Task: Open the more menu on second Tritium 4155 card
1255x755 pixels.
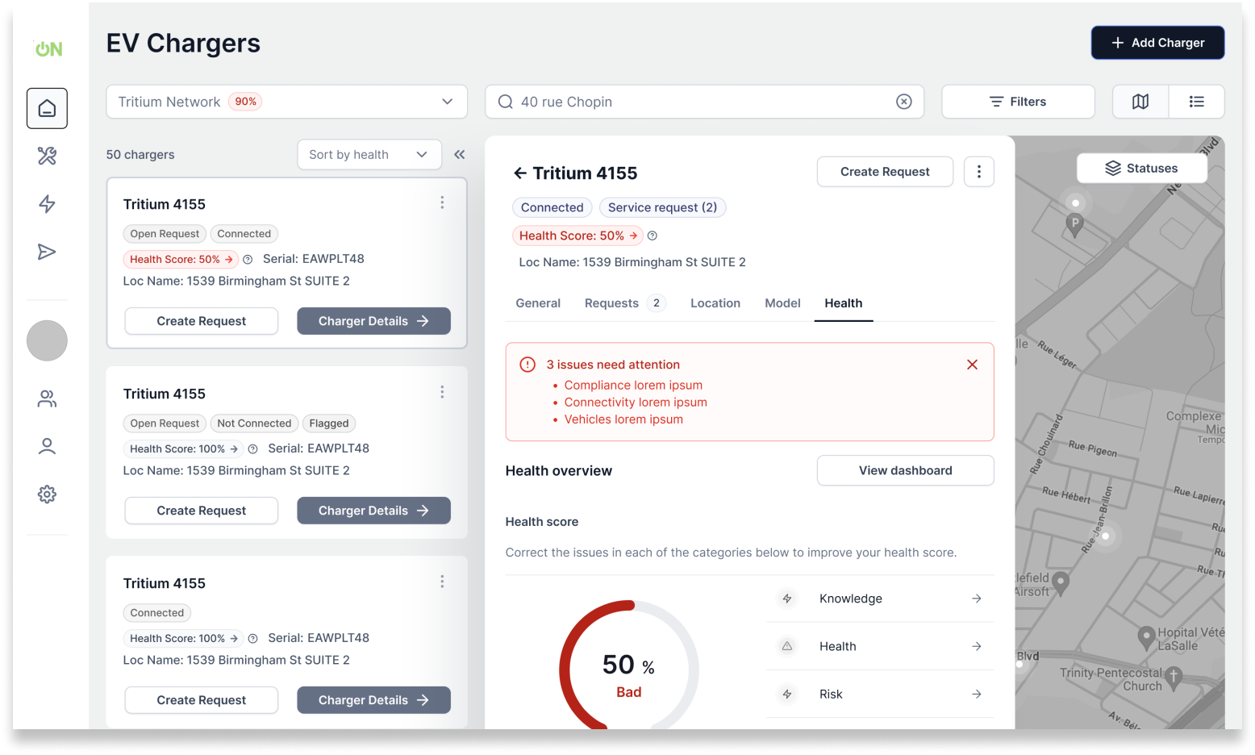Action: [x=442, y=392]
